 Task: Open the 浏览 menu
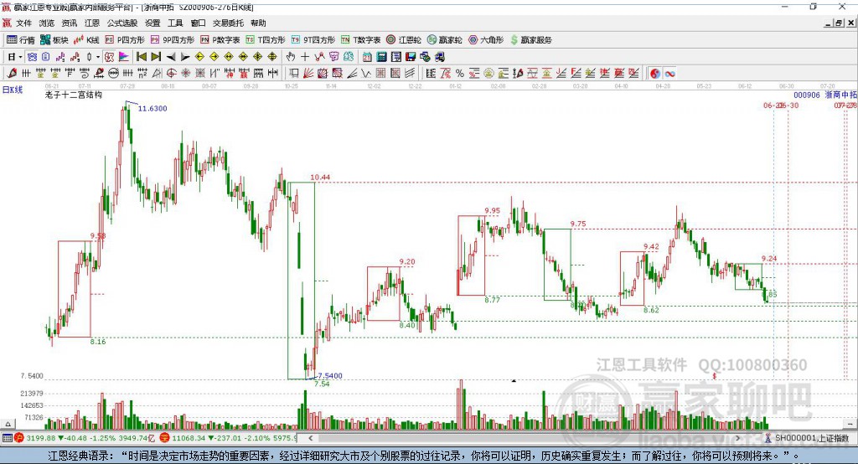pos(47,23)
